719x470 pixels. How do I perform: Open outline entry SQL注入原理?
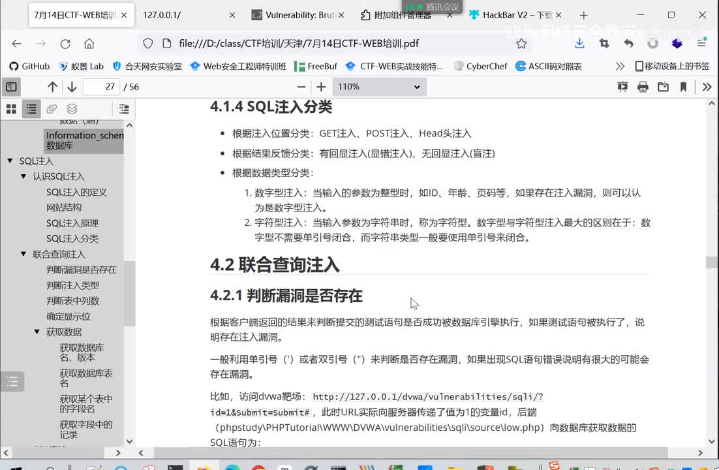click(x=72, y=223)
